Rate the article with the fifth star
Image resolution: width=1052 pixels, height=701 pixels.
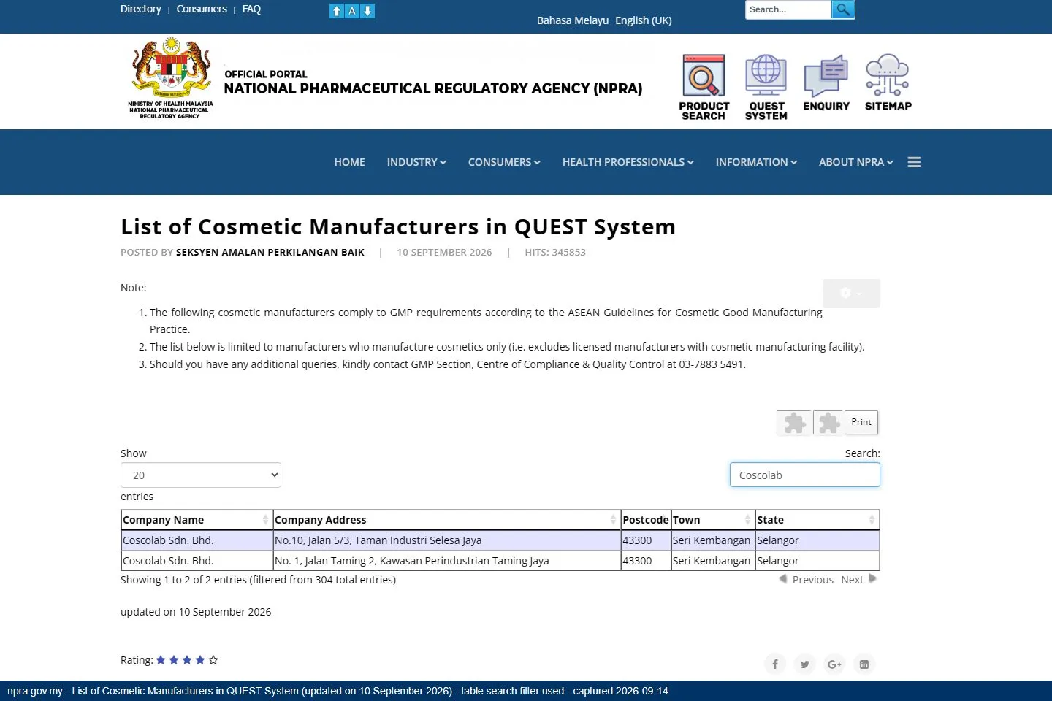(x=213, y=660)
